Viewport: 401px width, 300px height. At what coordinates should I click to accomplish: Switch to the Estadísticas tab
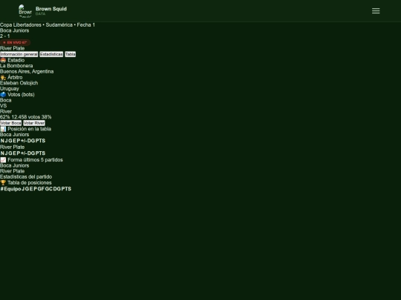pyautogui.click(x=51, y=54)
